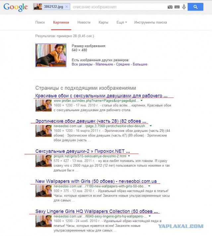Click the Google logo
Screen dimensions: 212x236
[x=16, y=7]
